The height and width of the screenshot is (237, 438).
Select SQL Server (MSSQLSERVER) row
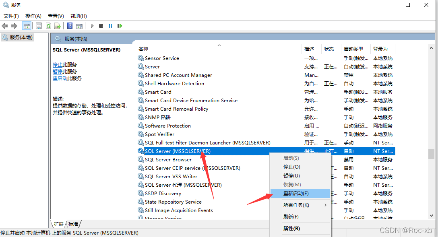[x=266, y=151]
